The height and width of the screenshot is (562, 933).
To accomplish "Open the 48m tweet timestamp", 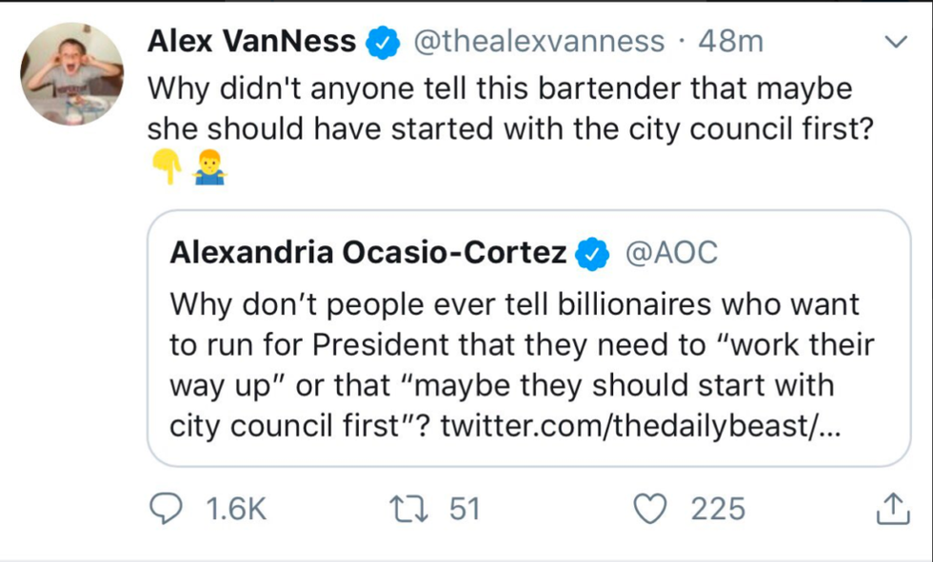I will pos(731,42).
